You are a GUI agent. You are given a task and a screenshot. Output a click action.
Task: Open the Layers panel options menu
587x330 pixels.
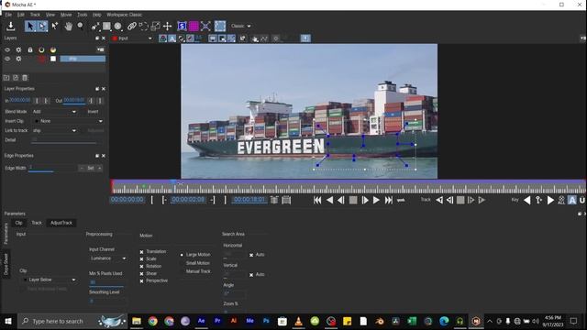pyautogui.click(x=100, y=49)
